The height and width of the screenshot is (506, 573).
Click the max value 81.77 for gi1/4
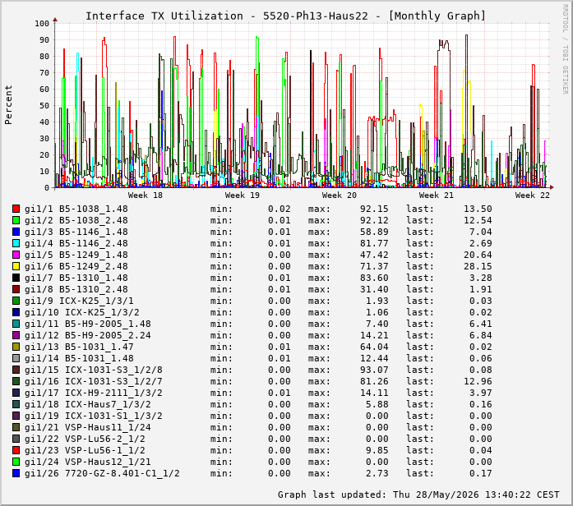(374, 243)
